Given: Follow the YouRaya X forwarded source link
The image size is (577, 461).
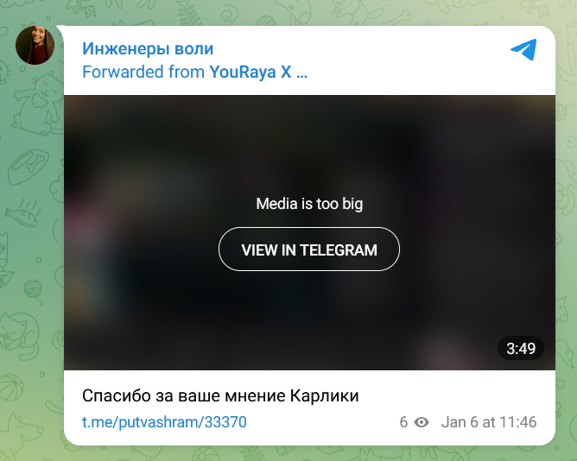Looking at the screenshot, I should click(x=258, y=72).
